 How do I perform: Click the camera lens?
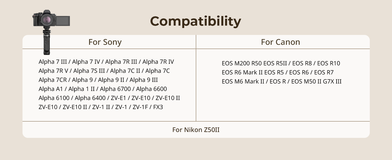pos(47,19)
